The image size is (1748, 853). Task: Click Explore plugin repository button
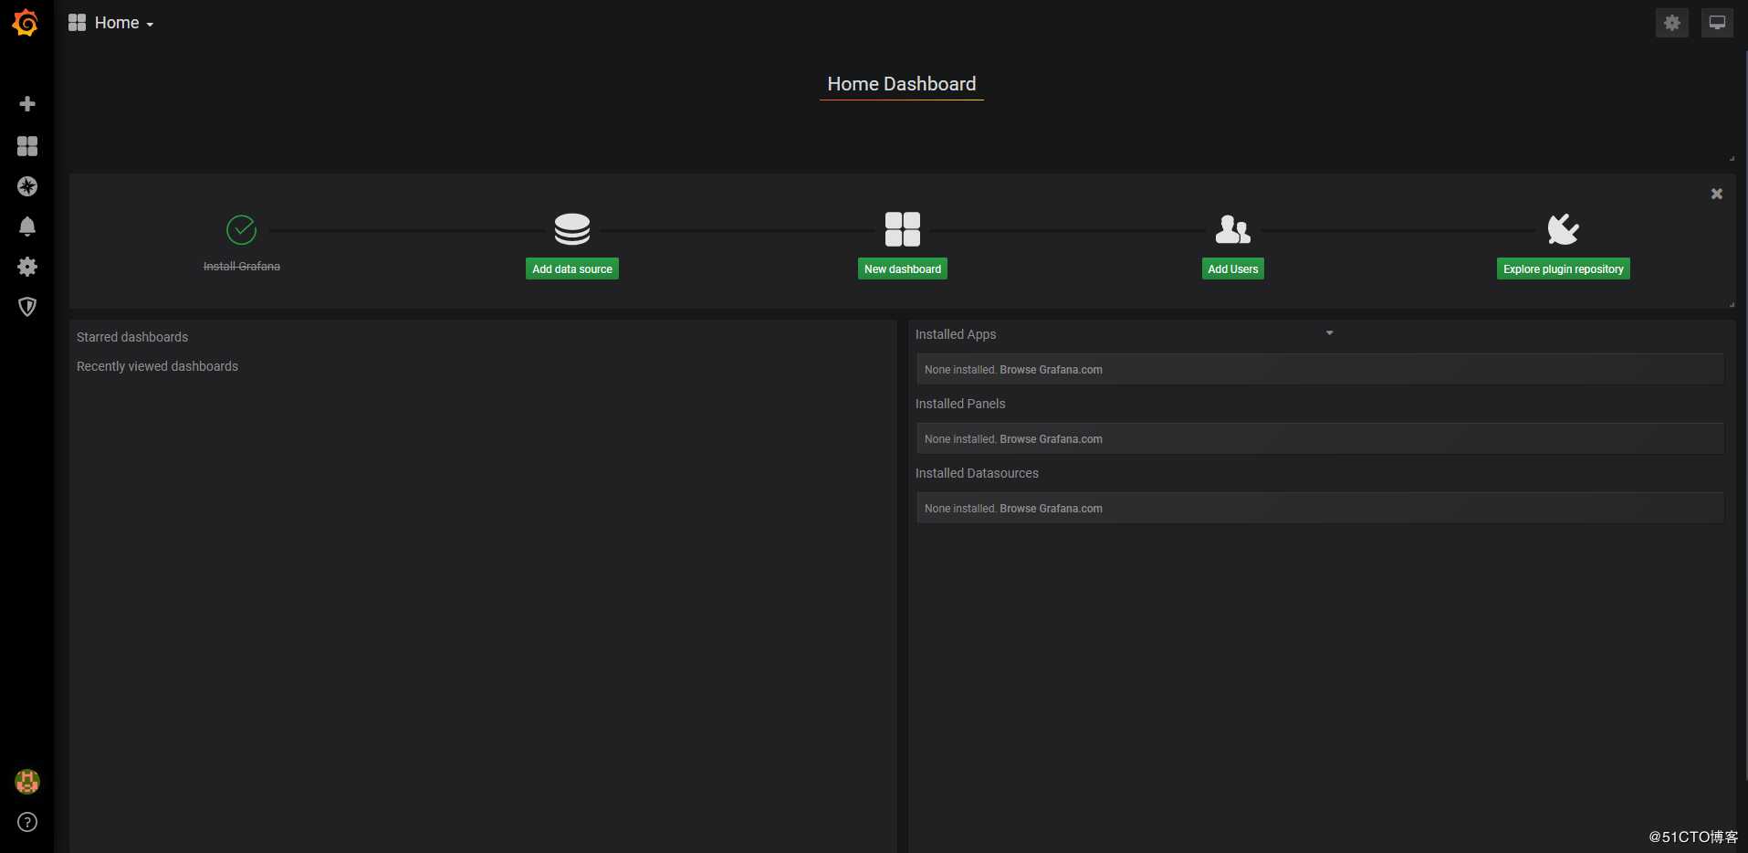coord(1564,269)
